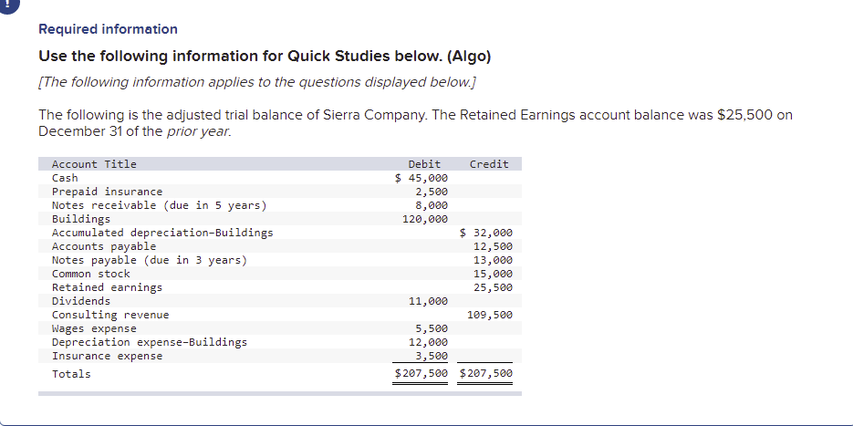Select 'Depreciation expense-Buildings' label
This screenshot has width=853, height=426.
[x=150, y=342]
